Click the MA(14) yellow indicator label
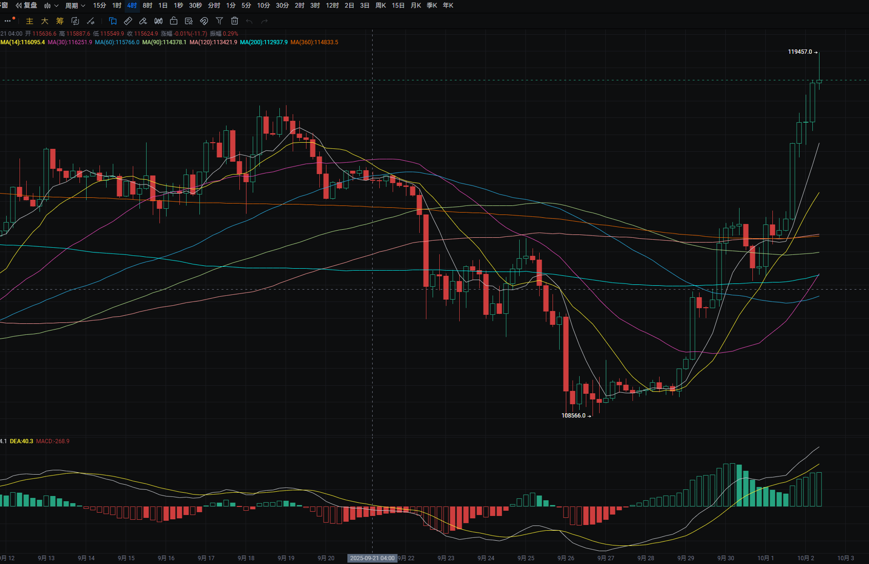 (23, 42)
